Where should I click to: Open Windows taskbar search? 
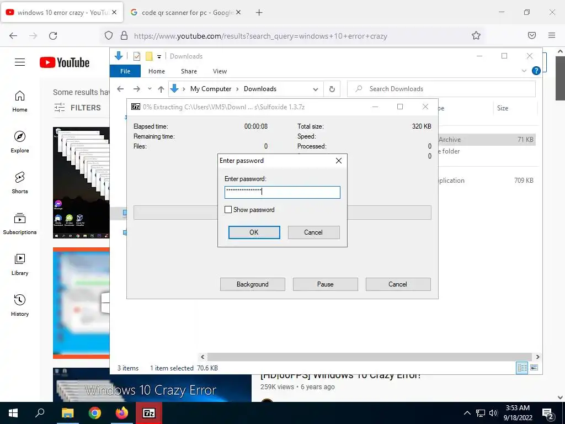click(40, 413)
